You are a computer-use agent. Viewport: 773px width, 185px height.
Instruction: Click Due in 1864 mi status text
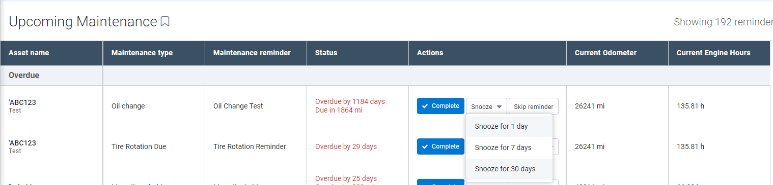[339, 110]
